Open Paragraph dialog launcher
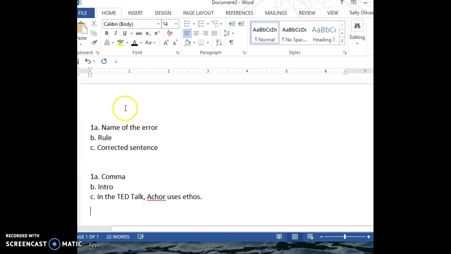451x254 pixels. coord(244,53)
